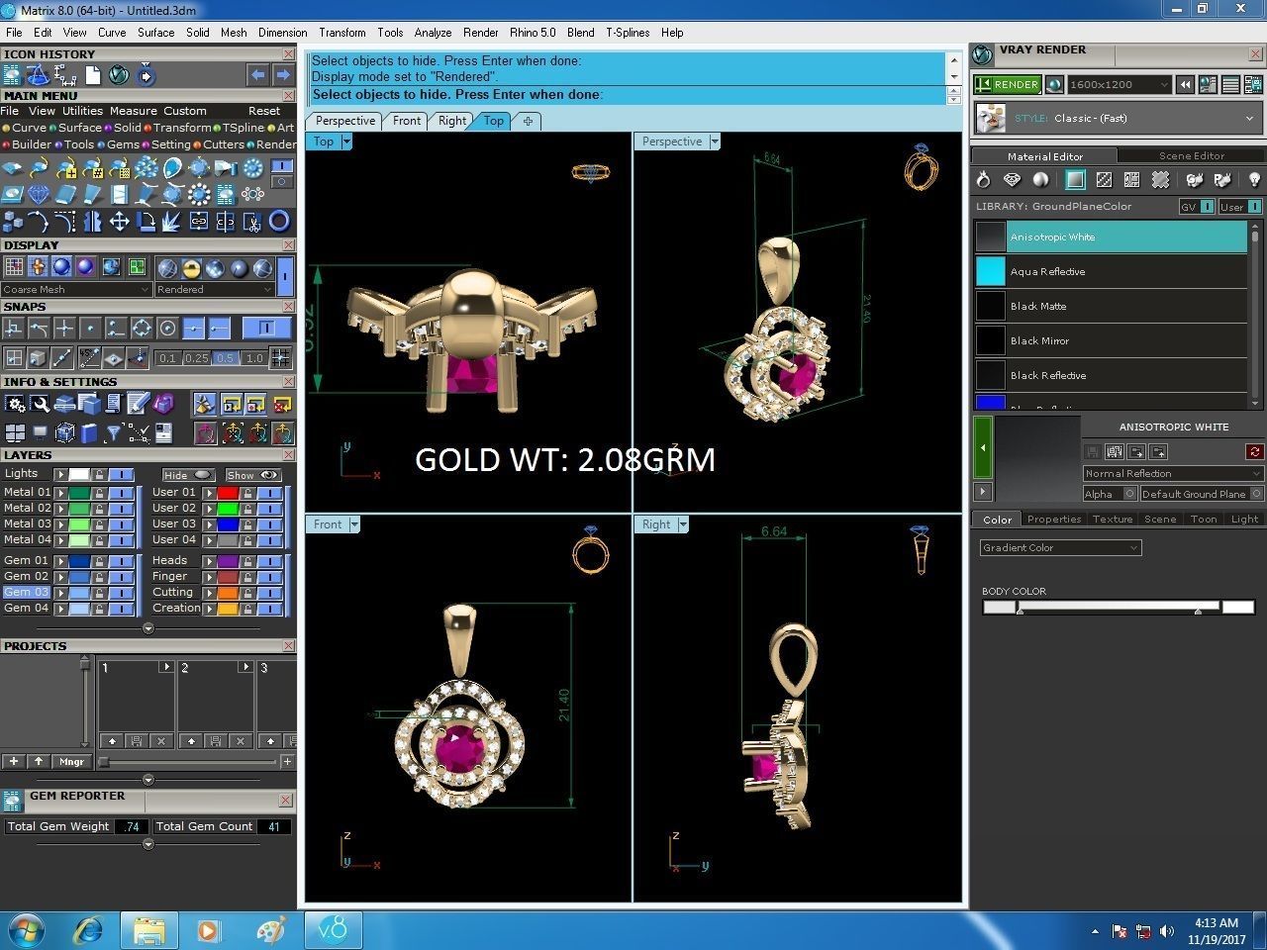Click Reset in the Main Menu panel
This screenshot has width=1267, height=950.
point(264,111)
